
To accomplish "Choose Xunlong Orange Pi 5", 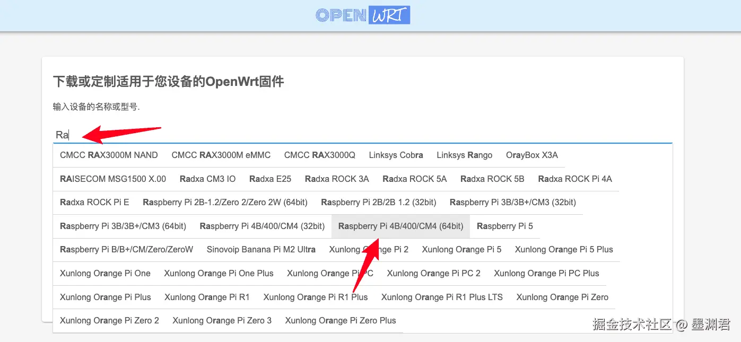I will (x=461, y=249).
